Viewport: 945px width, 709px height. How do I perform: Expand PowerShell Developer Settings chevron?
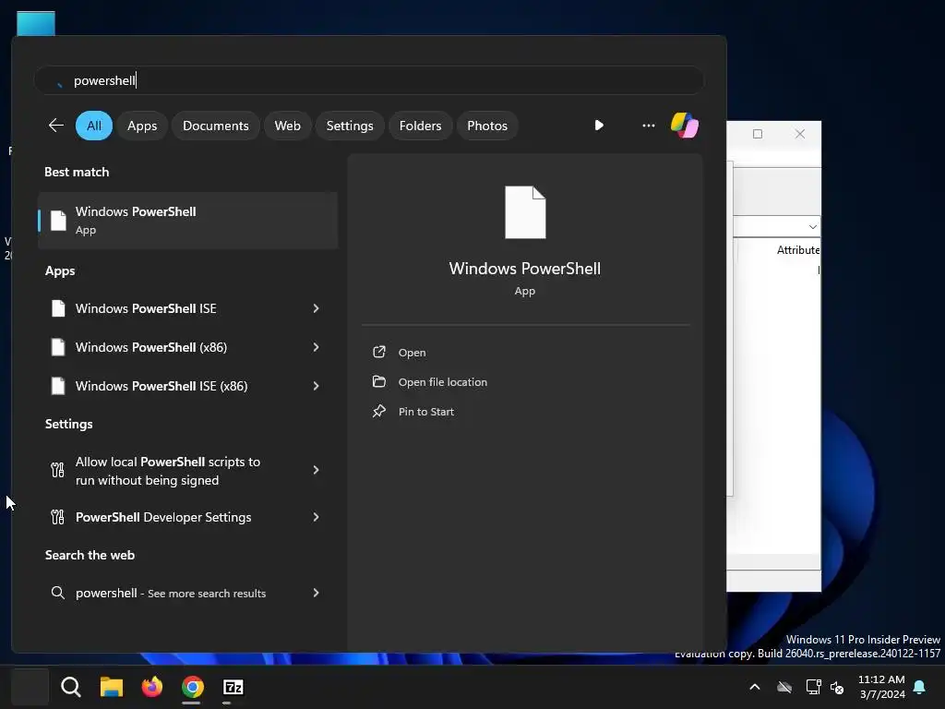[316, 517]
